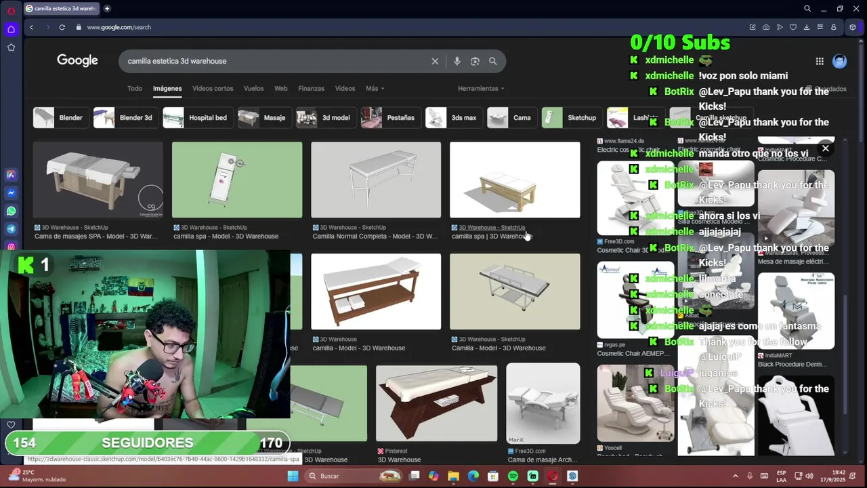Filter images by Blender chip
The image size is (867, 488).
(x=60, y=117)
